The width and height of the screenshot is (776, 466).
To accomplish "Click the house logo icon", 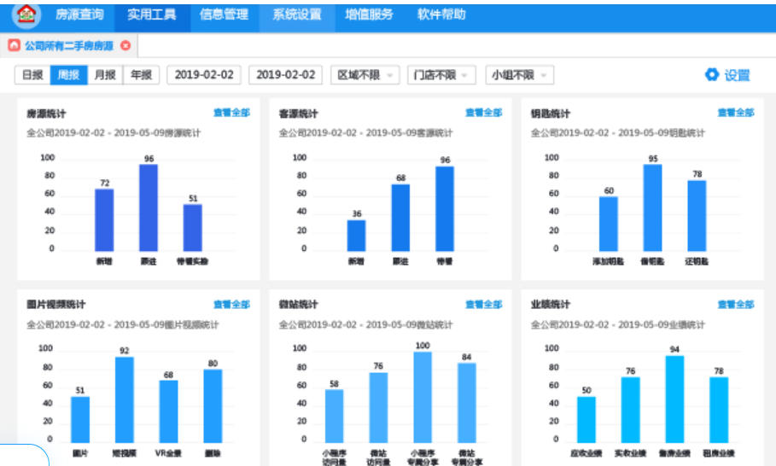I will (x=26, y=14).
